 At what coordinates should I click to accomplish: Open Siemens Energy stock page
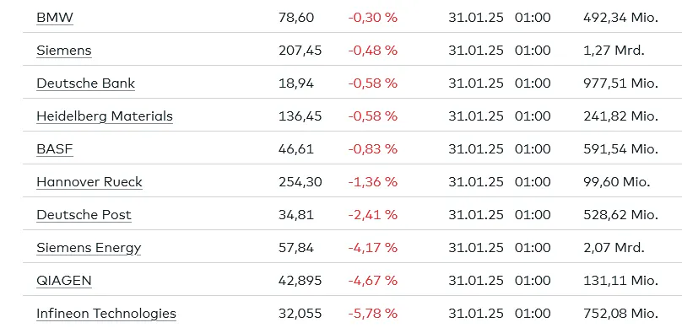89,248
